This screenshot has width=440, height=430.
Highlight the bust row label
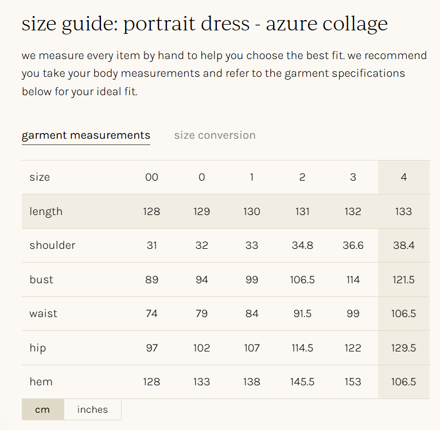click(x=41, y=280)
